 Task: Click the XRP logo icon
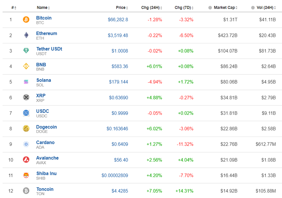point(26,97)
